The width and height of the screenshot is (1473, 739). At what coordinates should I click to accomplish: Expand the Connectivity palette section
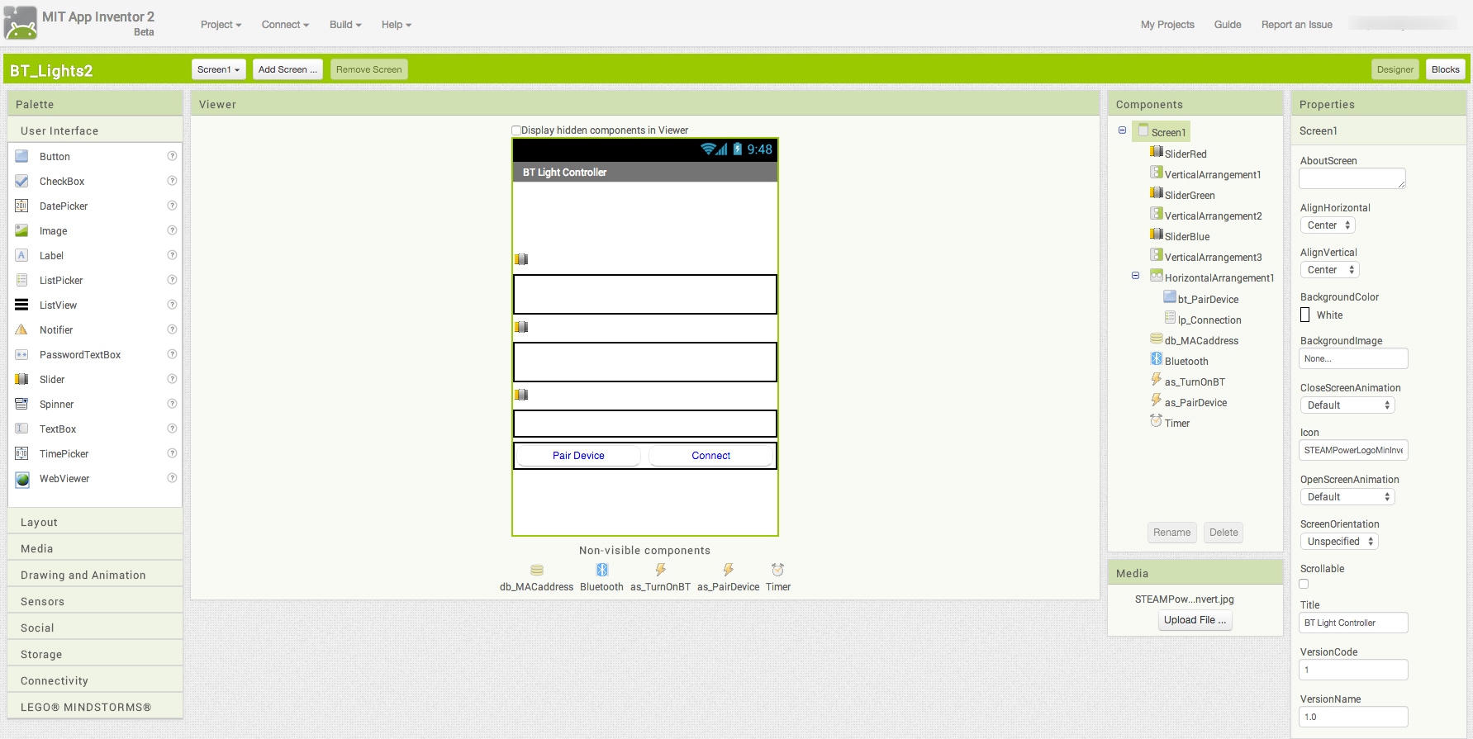[55, 681]
